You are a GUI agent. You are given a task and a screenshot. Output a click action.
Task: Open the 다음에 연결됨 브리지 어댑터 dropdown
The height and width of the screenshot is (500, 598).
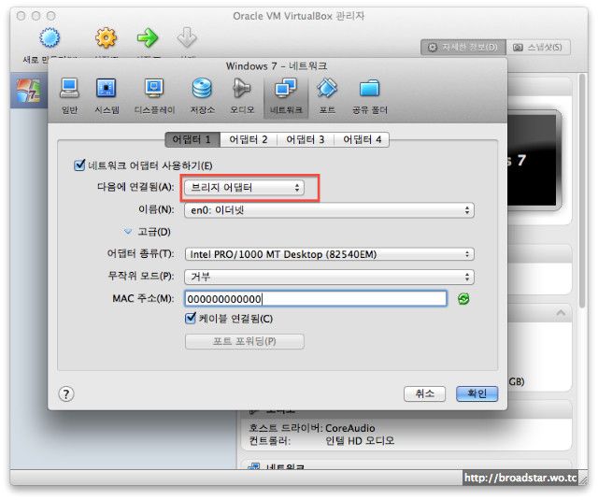point(244,187)
